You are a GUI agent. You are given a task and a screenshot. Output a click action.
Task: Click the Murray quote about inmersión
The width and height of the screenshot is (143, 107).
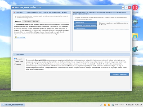click(42, 17)
